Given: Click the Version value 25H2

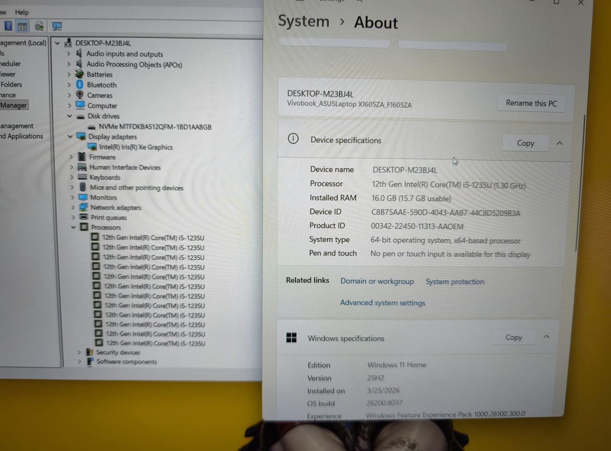Looking at the screenshot, I should (x=376, y=378).
